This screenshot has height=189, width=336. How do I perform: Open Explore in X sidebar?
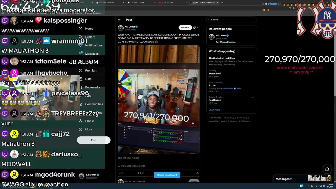coord(87,37)
